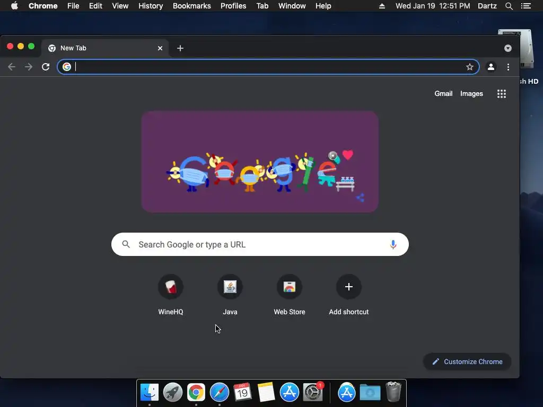Click the Chrome icon in the Dock
Viewport: 543px width, 407px height.
pos(196,392)
